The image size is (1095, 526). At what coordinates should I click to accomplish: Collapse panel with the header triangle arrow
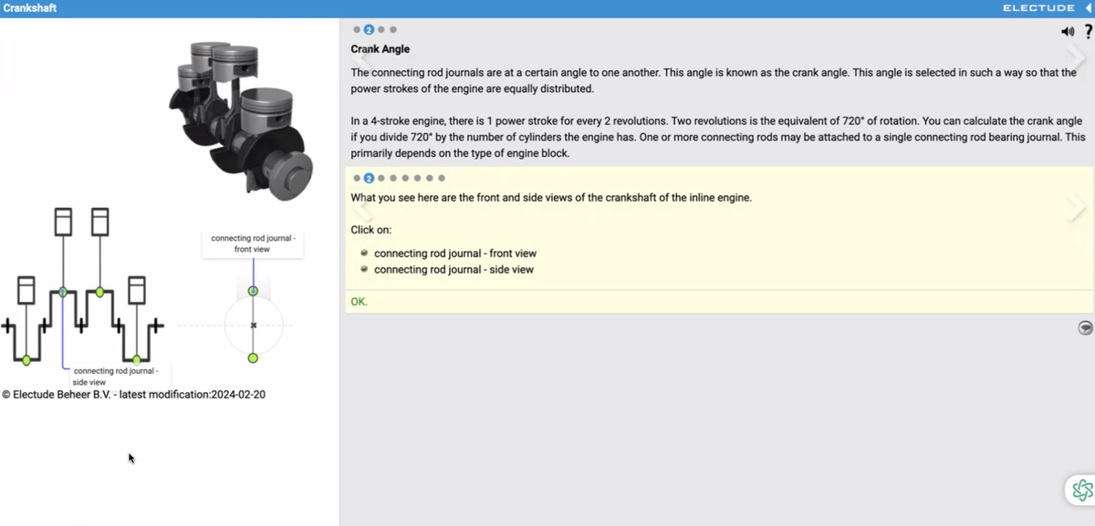1088,8
